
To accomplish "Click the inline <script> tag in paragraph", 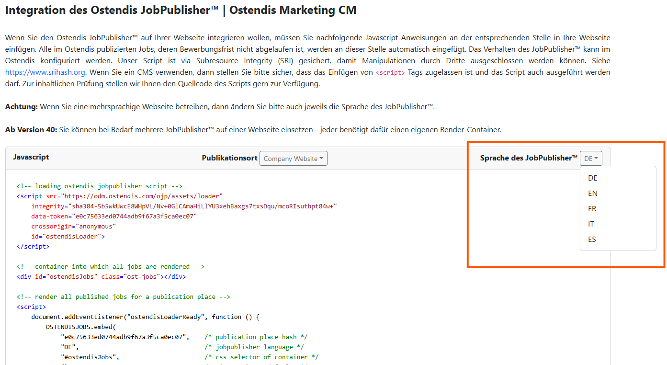I will tap(390, 73).
